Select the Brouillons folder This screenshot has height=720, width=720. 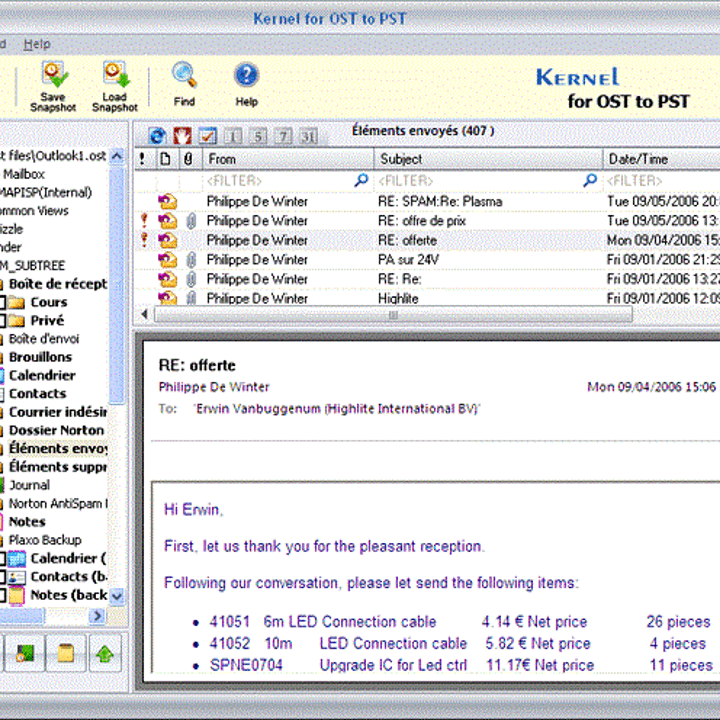click(x=40, y=357)
